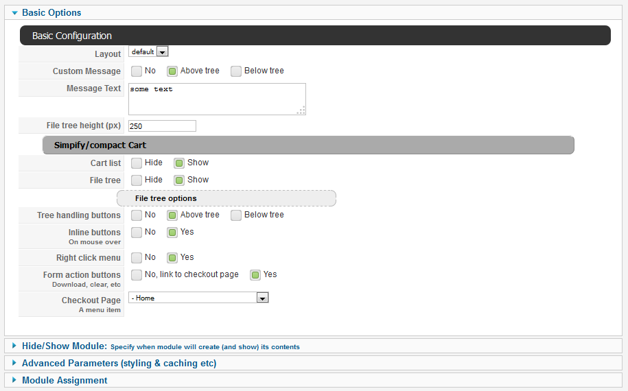628x391 pixels.
Task: Disable Inline buttons with No
Action: click(x=137, y=233)
